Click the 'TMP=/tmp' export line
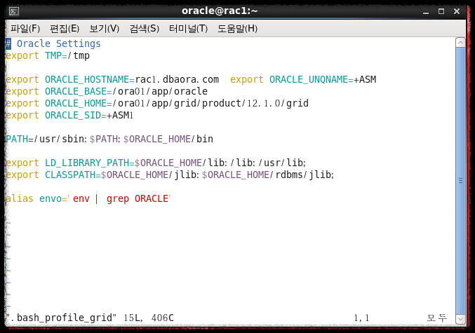The image size is (475, 333). 48,55
